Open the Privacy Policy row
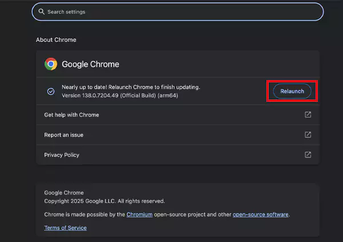343x242 pixels. tap(178, 155)
